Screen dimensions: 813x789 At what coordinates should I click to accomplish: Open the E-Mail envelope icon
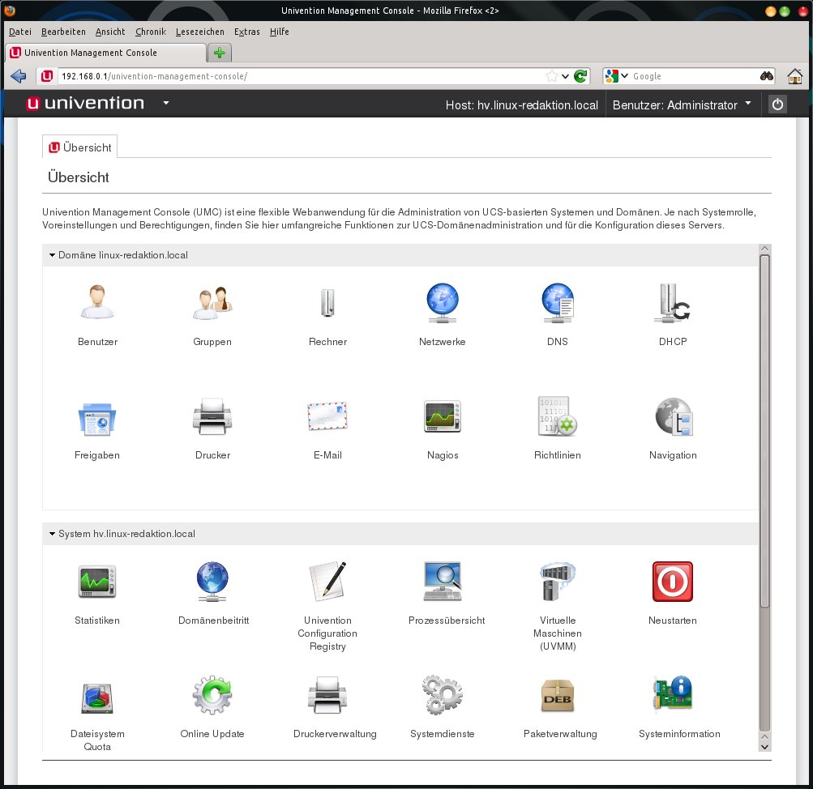327,416
